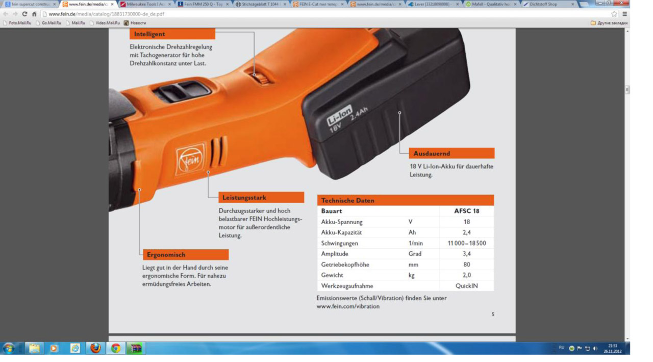Open the Windows Start button
This screenshot has height=362, width=653.
click(9, 348)
